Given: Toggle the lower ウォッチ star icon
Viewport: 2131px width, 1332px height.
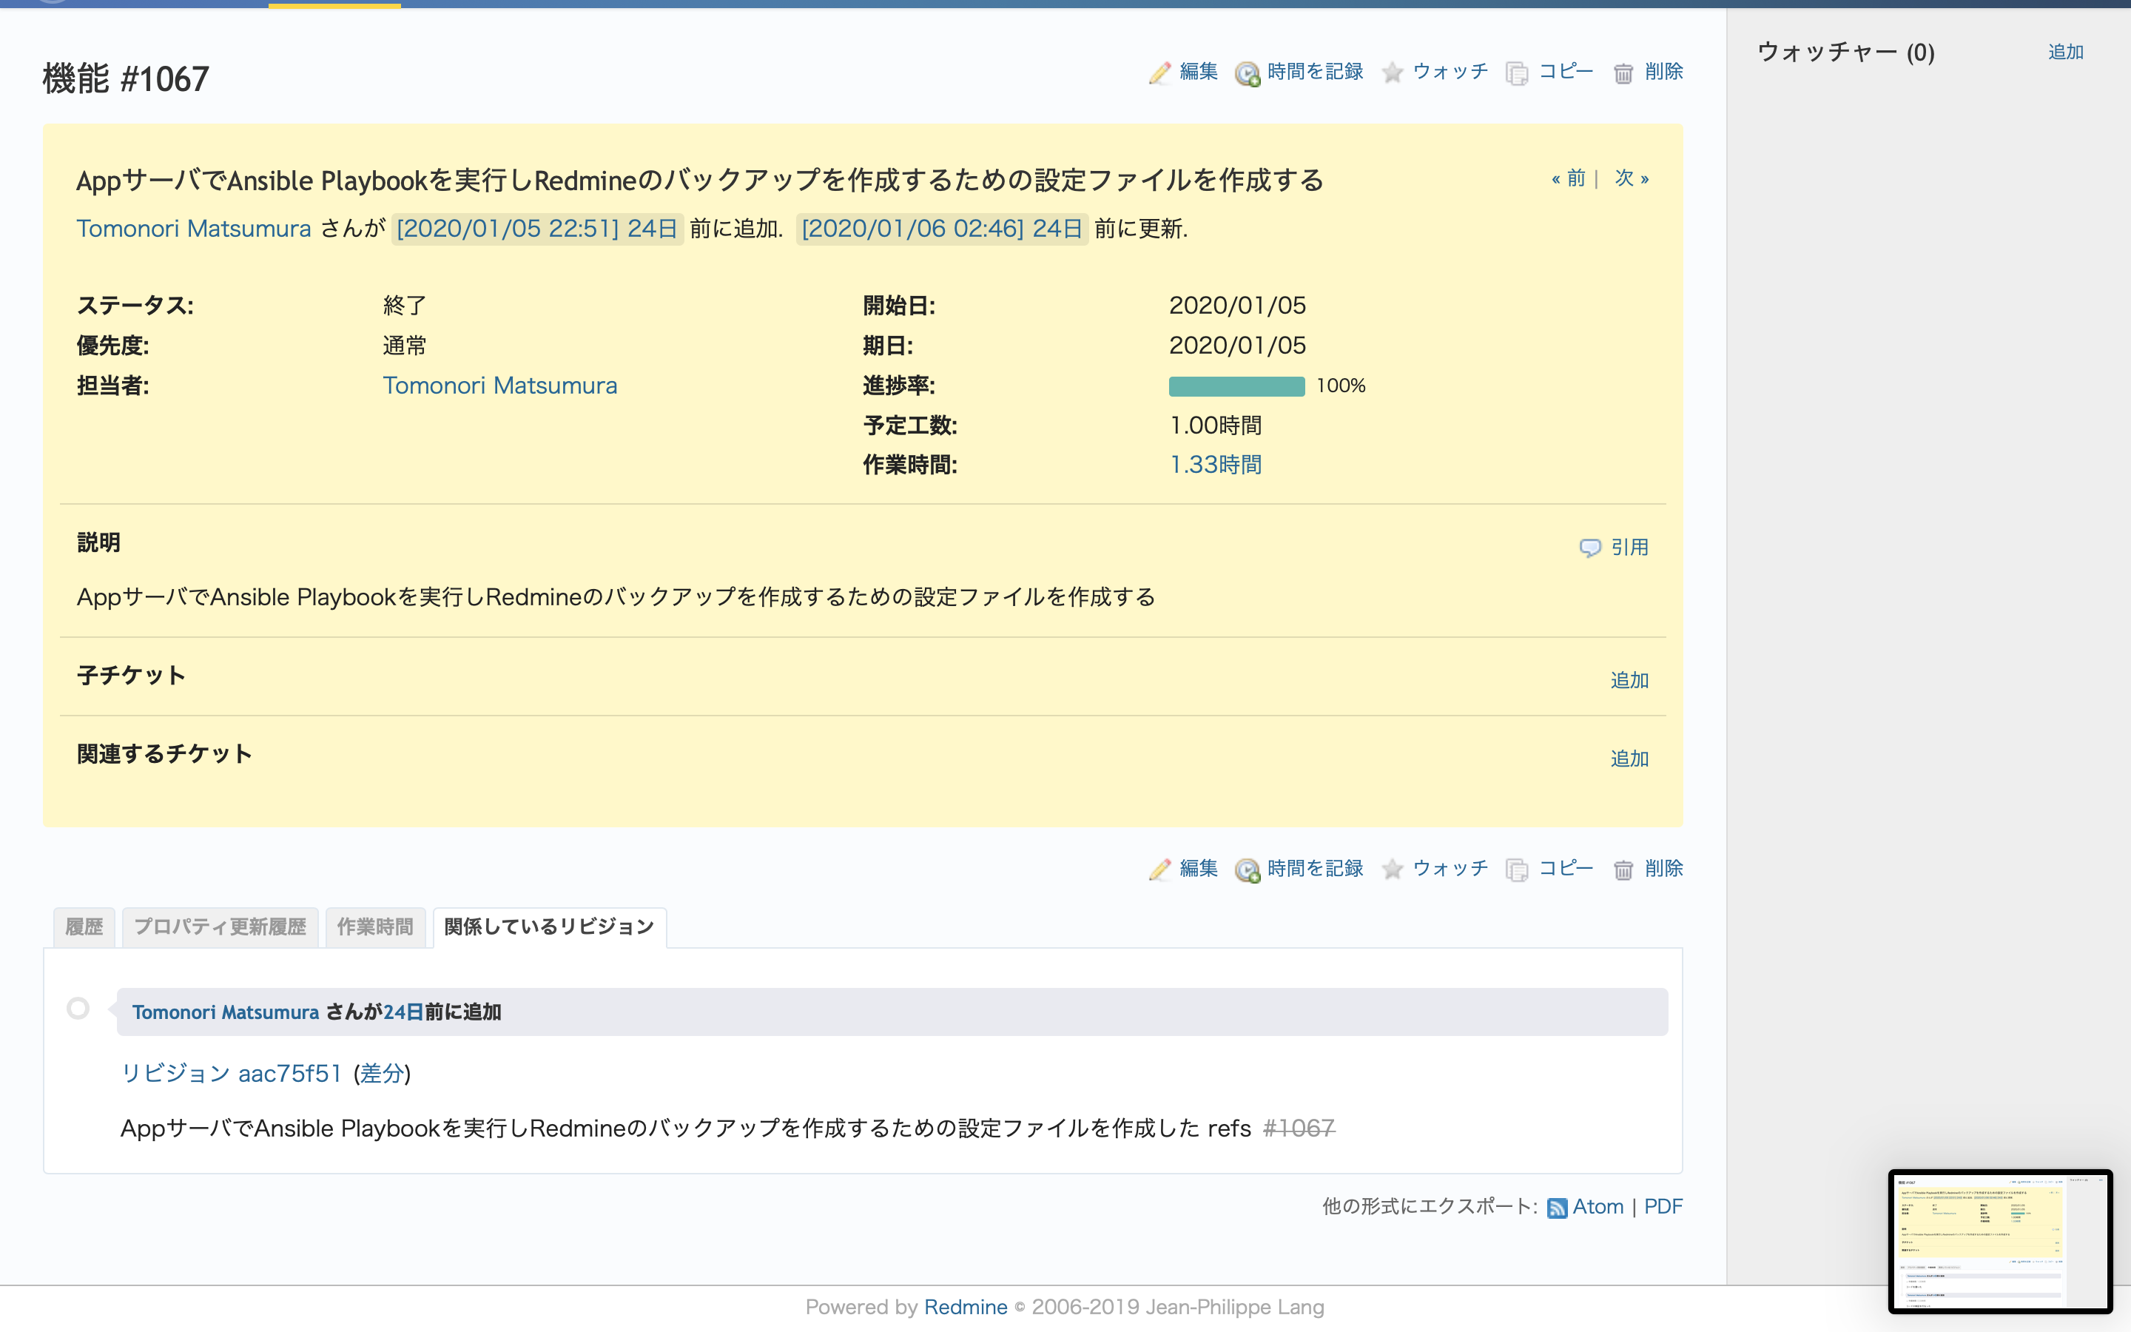Looking at the screenshot, I should pyautogui.click(x=1393, y=869).
